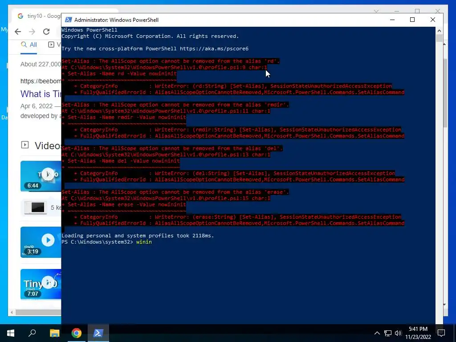Click the typed 'winin' command text
The image size is (456, 342).
144,242
